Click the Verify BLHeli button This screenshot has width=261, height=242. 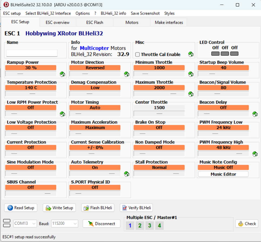tap(136, 208)
